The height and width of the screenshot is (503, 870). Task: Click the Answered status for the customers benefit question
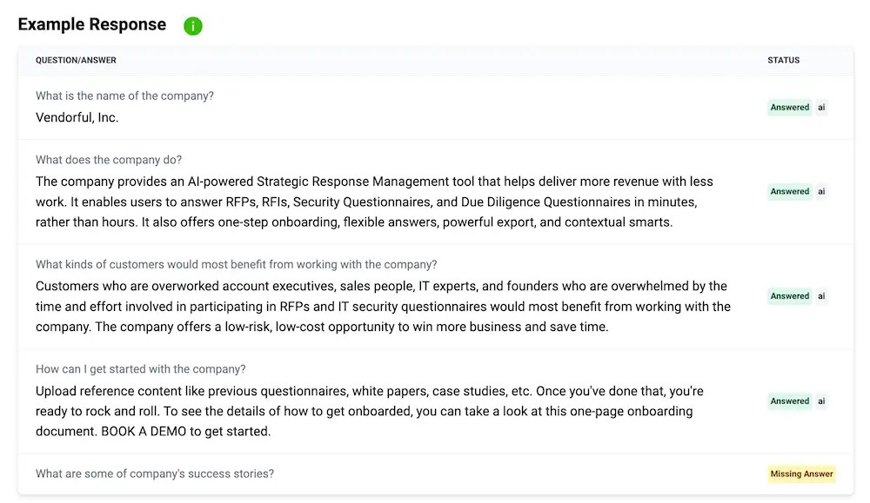pos(789,296)
